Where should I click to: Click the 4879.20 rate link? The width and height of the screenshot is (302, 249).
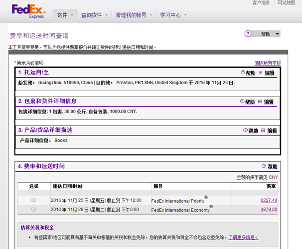(269, 209)
